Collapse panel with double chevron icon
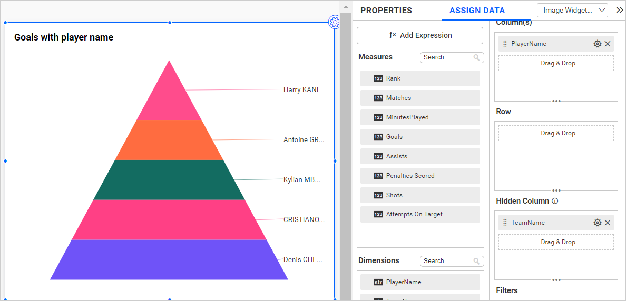The image size is (626, 301). click(619, 10)
